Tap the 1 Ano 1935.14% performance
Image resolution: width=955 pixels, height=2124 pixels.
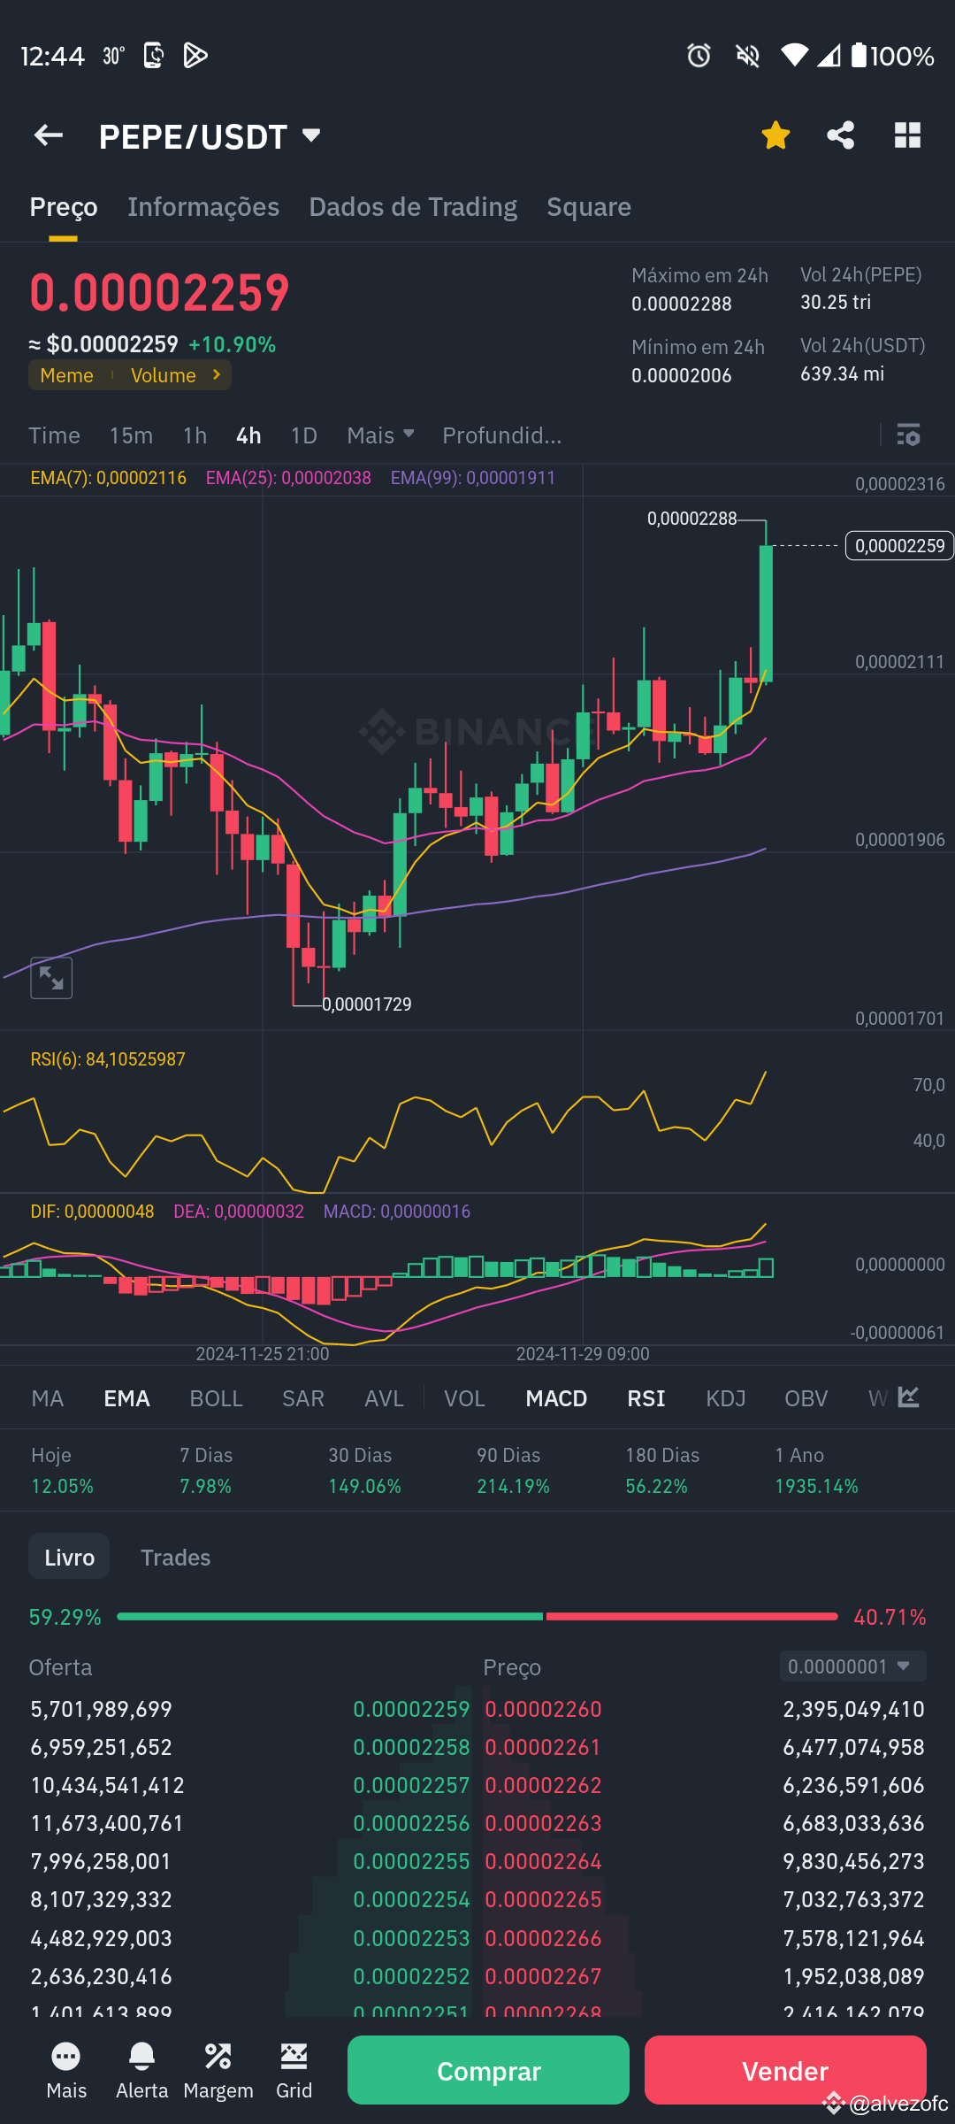pyautogui.click(x=816, y=1470)
